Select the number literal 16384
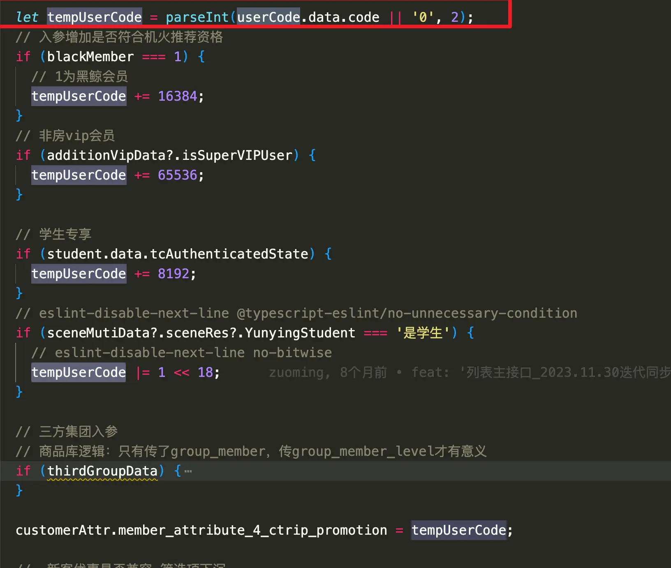The height and width of the screenshot is (568, 671). click(177, 96)
